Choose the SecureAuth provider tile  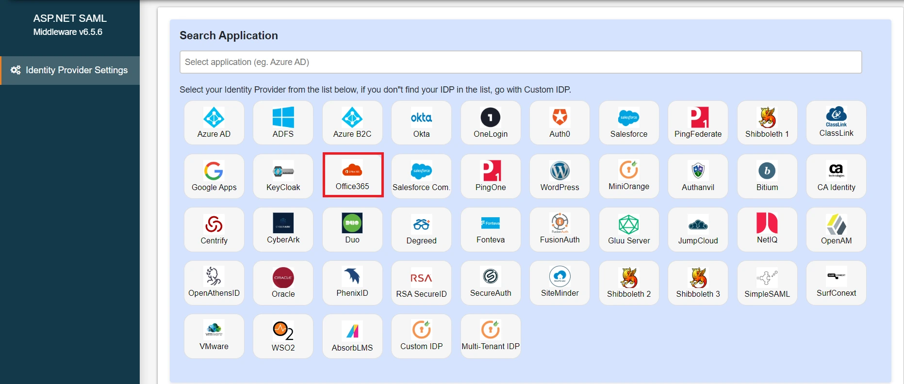click(x=491, y=283)
